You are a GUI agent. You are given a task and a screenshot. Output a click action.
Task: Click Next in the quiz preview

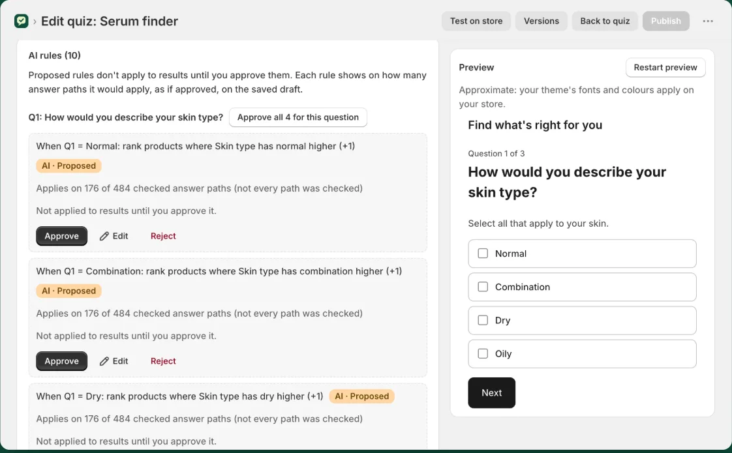tap(491, 393)
